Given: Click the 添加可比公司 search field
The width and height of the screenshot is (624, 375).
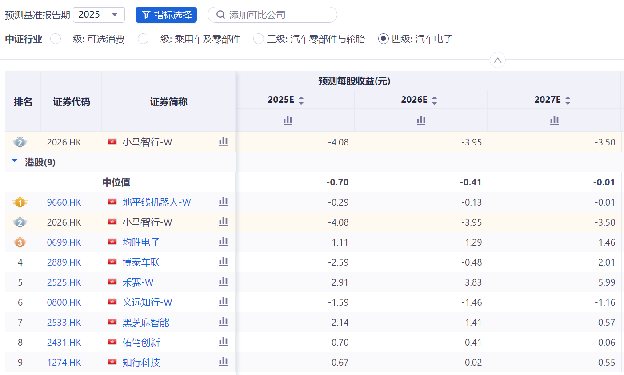Looking at the screenshot, I should coord(272,15).
